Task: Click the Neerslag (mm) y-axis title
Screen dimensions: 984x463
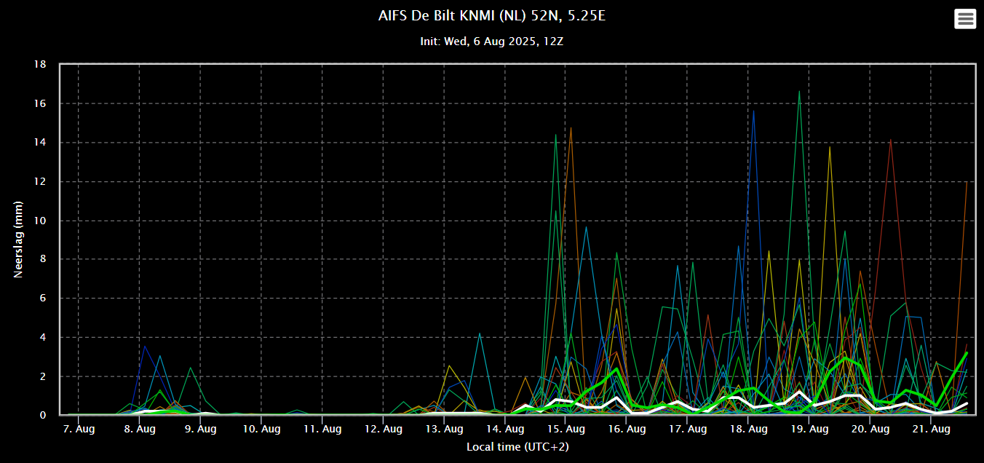Action: point(19,240)
